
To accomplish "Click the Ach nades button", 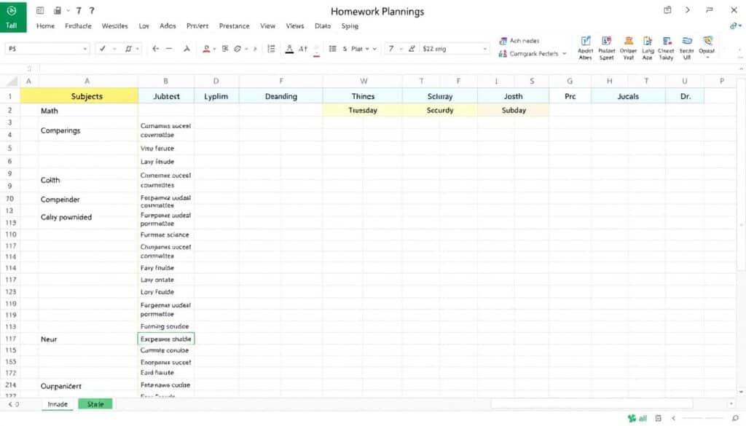I will pos(519,41).
